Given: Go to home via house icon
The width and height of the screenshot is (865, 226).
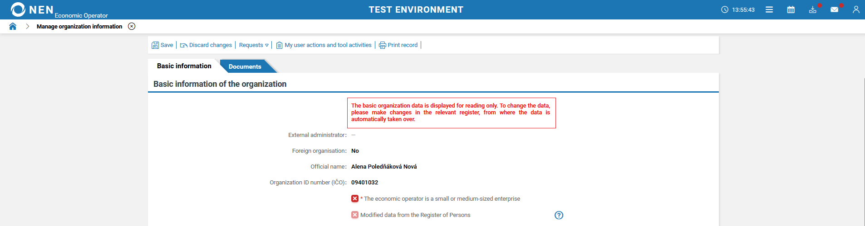Looking at the screenshot, I should tap(13, 26).
